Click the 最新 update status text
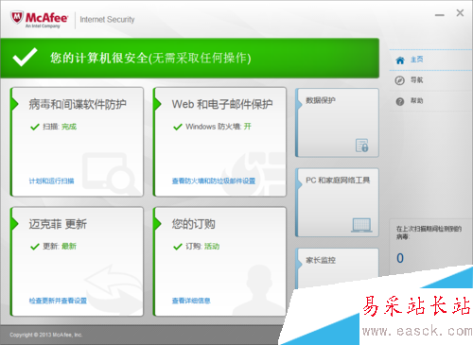 click(x=69, y=247)
